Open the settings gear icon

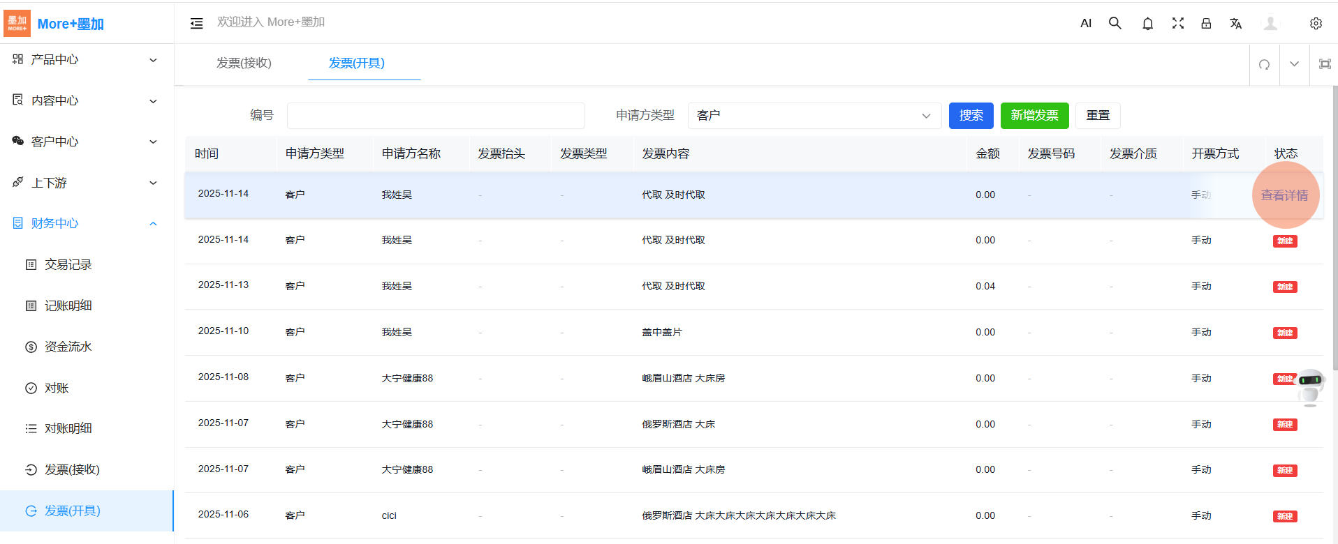1316,23
